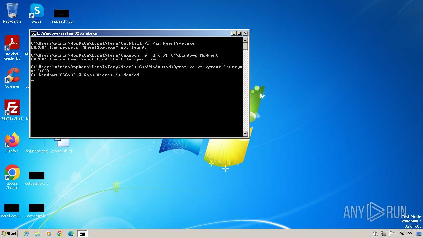
Task: Show the clock reading 9:24 PM
Action: 406,234
